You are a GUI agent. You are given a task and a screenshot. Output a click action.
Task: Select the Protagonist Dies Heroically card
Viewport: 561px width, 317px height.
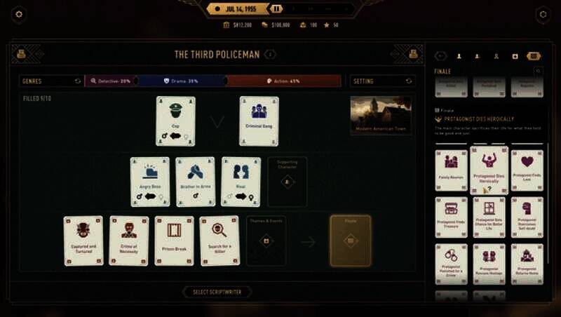[489, 170]
